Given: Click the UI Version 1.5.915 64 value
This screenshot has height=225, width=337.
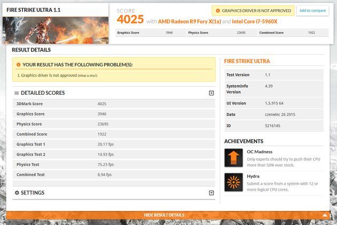Looking at the screenshot, I should [274, 103].
